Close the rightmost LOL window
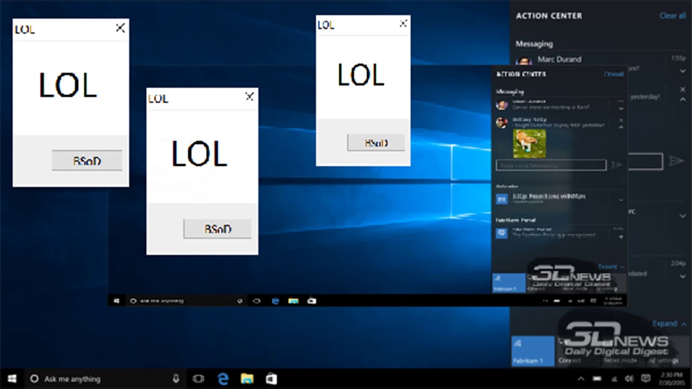The image size is (692, 389). tap(403, 23)
